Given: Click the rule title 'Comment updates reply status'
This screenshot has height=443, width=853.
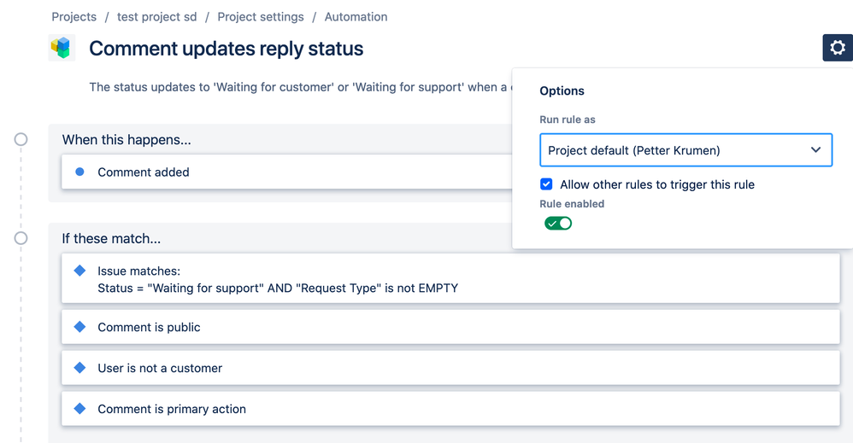Looking at the screenshot, I should click(x=226, y=49).
